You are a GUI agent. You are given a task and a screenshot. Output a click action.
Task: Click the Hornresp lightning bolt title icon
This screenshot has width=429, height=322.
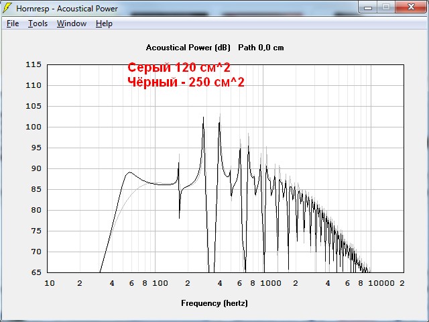tap(7, 8)
